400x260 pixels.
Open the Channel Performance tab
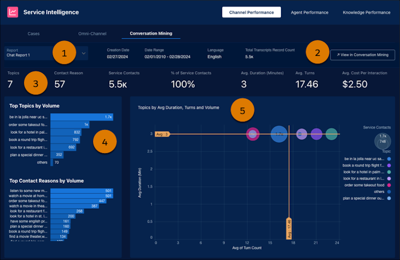click(251, 12)
